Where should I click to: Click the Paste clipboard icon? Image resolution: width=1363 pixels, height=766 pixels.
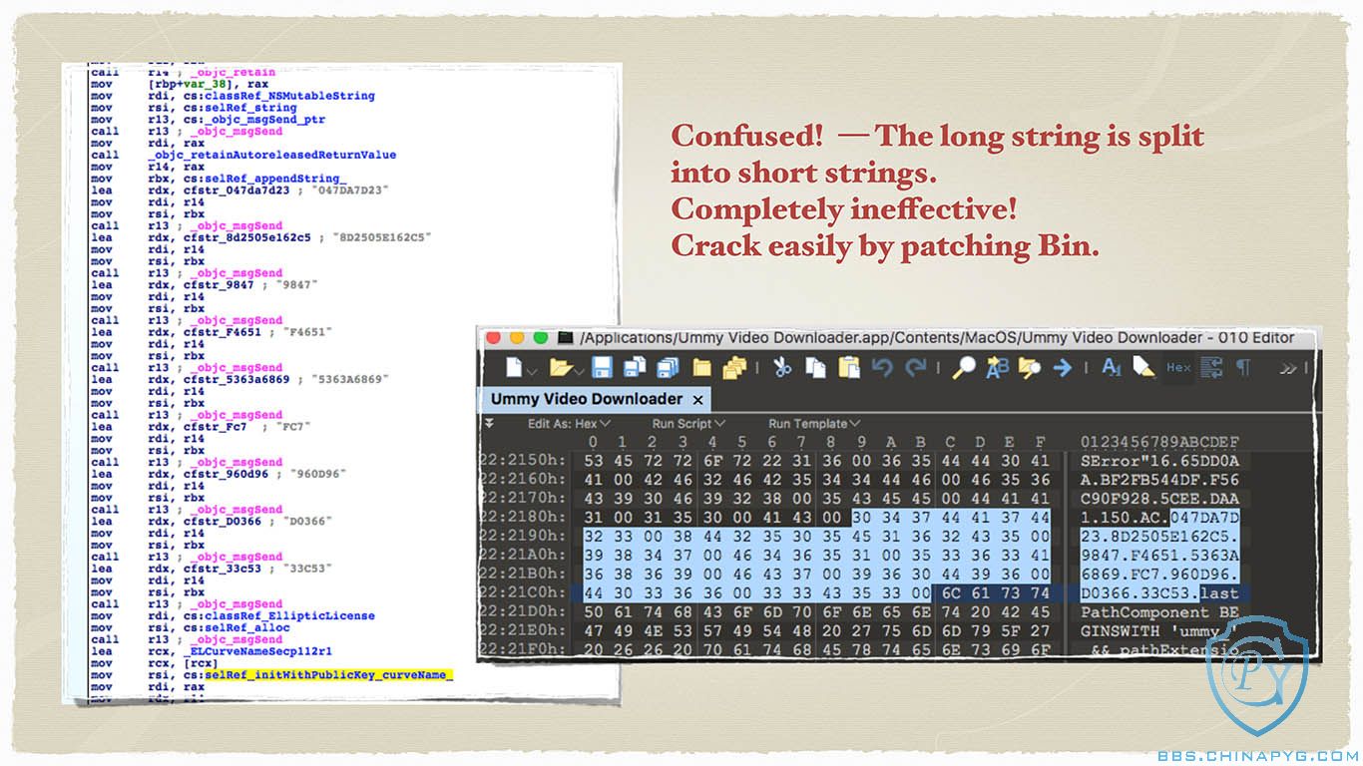(849, 368)
